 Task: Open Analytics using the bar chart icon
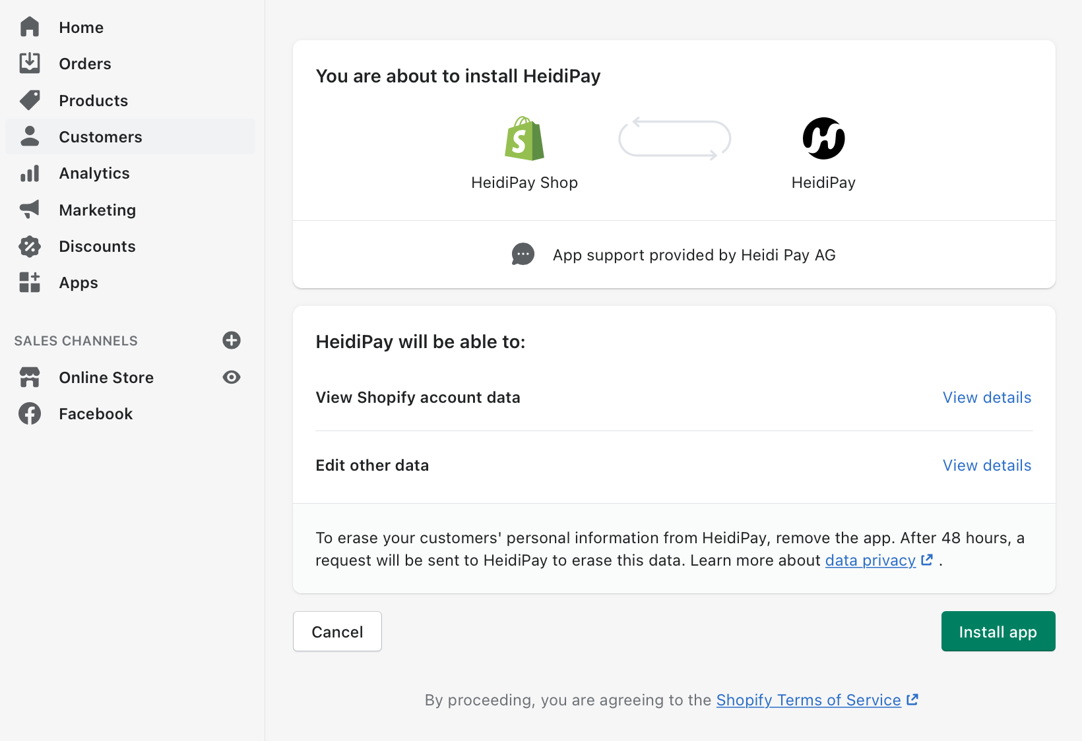30,173
